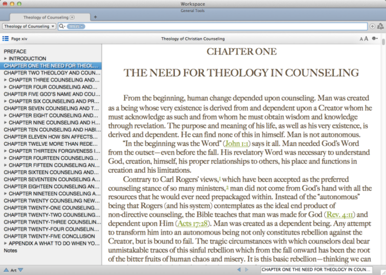386x275 pixels.
Task: Open CHAPTER ELEVEN HOW SIN AFFECTS
Action: 51,137
